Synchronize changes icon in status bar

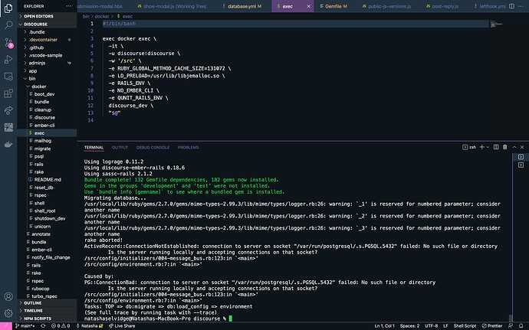[x=43, y=326]
